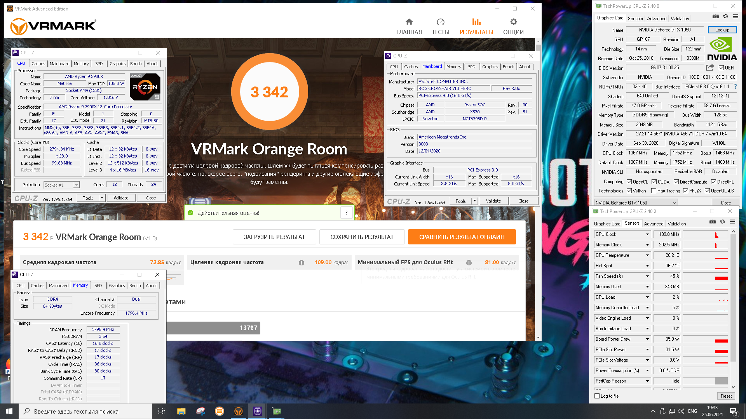Switch to CPU-Z taskbar icon
This screenshot has height=419, width=746.
257,411
